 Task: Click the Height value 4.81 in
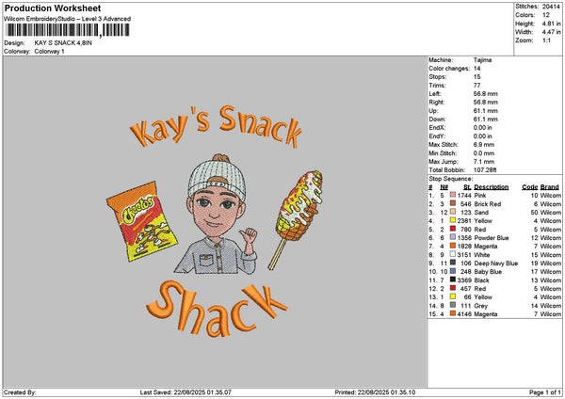(551, 24)
